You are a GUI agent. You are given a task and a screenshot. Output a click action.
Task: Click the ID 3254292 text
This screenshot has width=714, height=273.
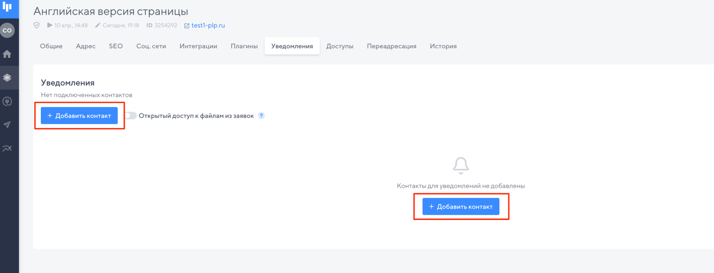click(162, 25)
